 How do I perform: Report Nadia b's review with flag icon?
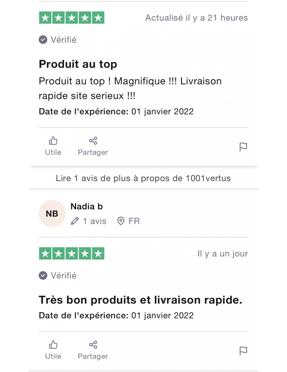pos(243,351)
